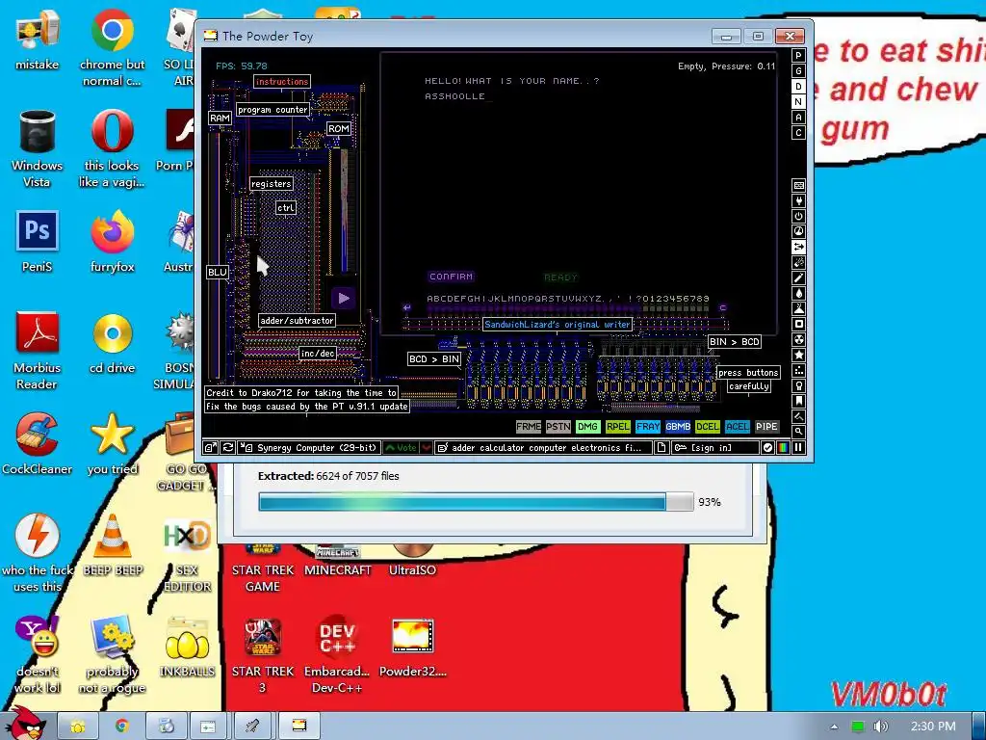Screen dimensions: 986x740
Task: Select the FRAY element
Action: (x=648, y=427)
